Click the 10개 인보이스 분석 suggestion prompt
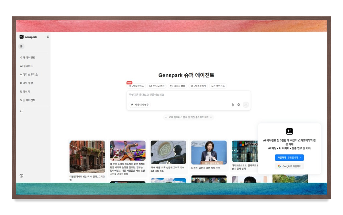 tap(189, 117)
